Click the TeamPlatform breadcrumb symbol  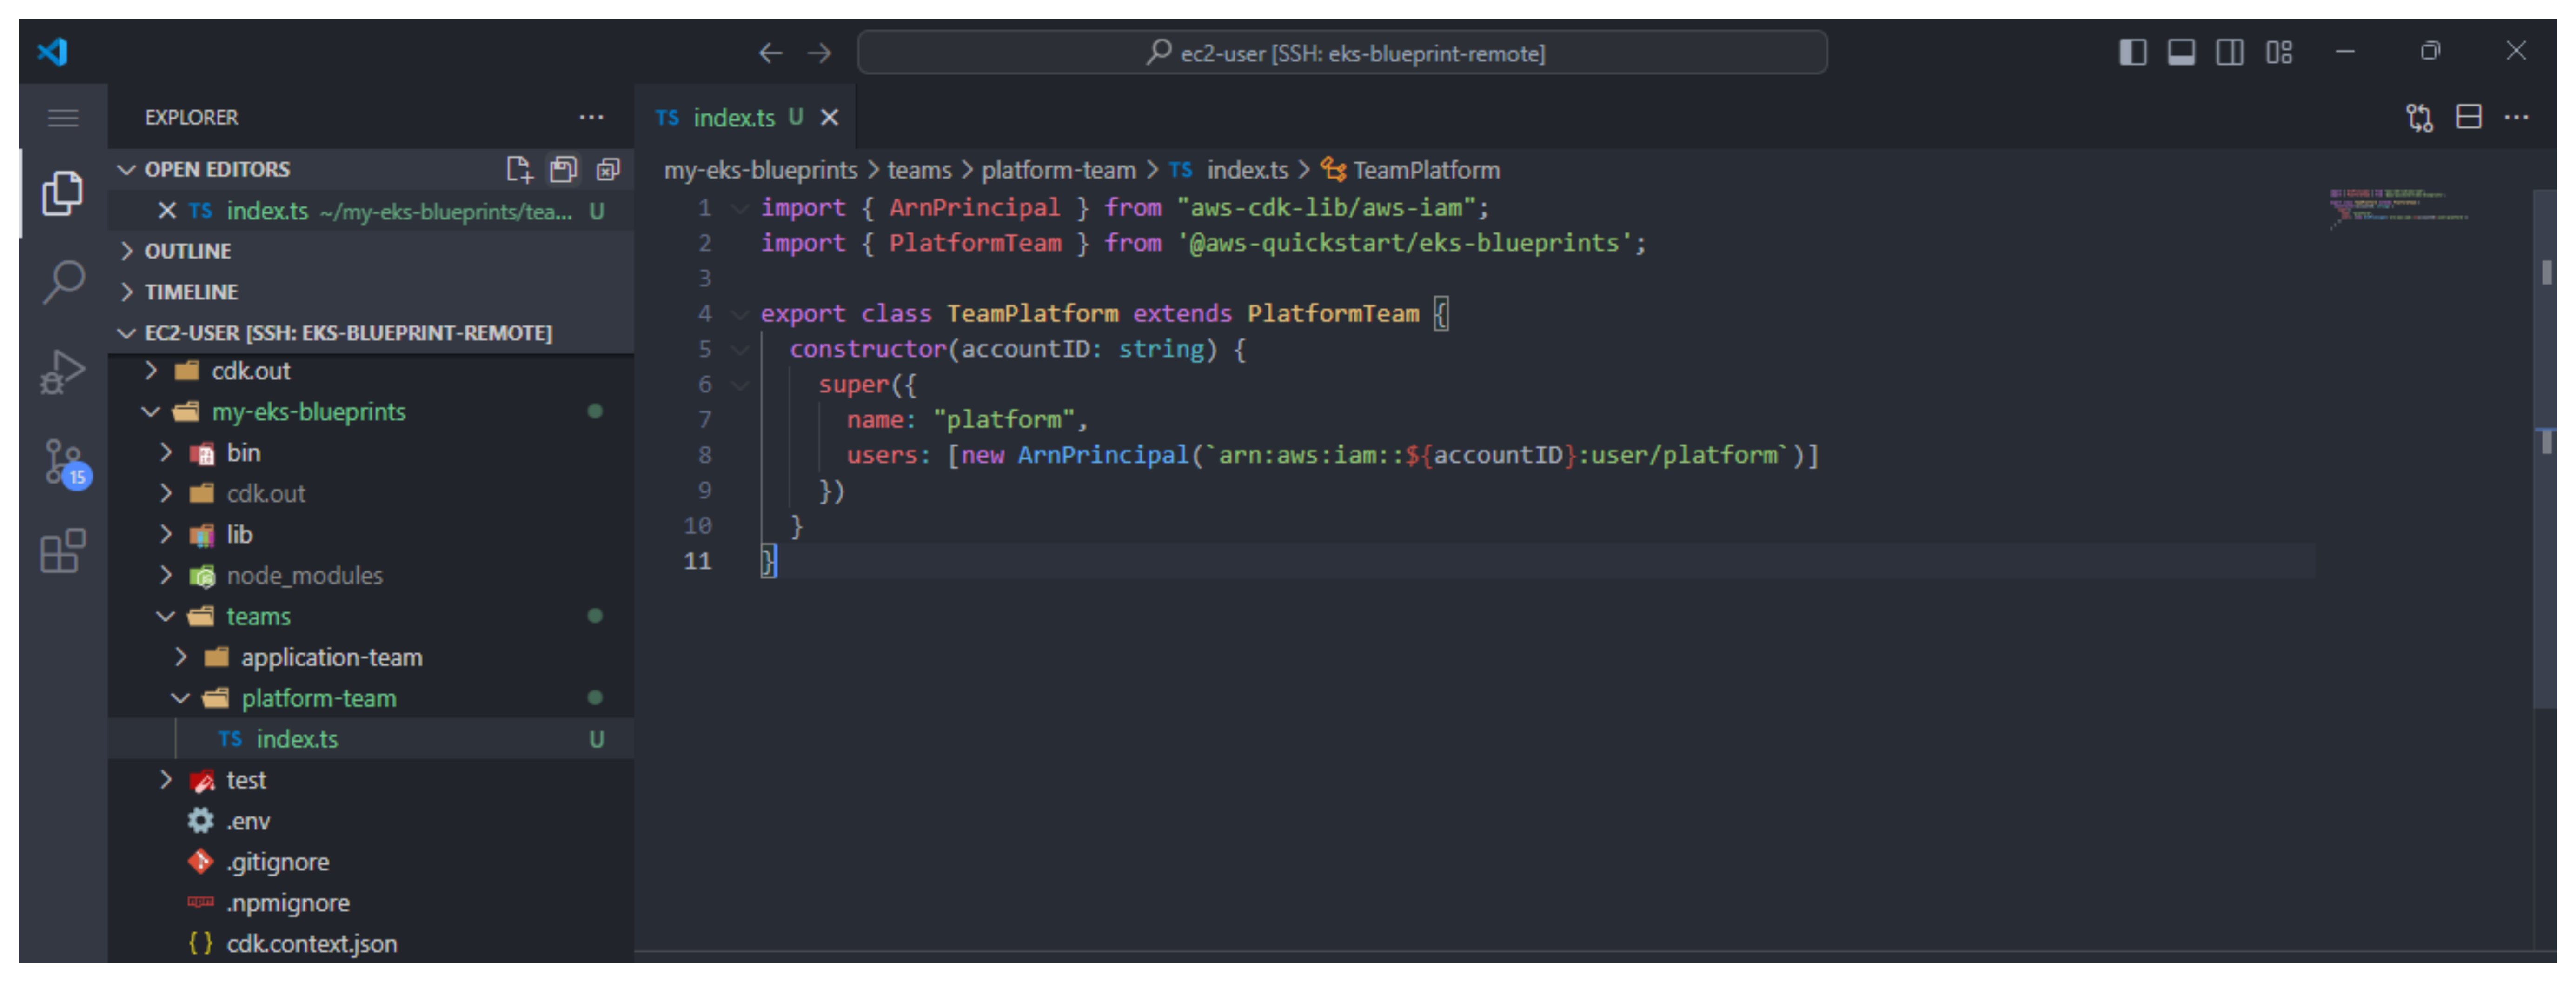pos(1424,170)
